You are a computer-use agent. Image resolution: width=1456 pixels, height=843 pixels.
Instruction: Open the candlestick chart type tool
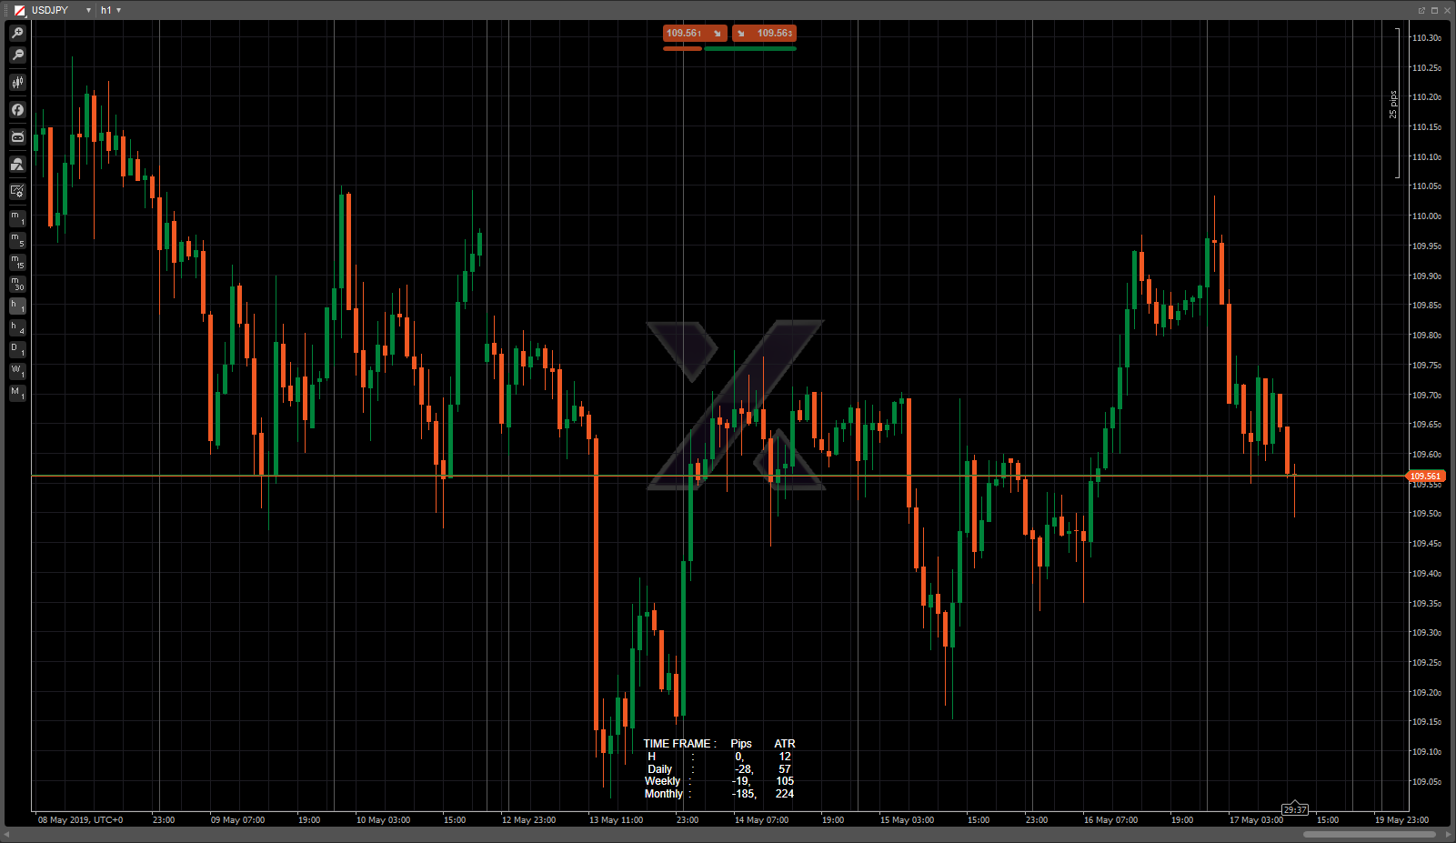pos(17,83)
